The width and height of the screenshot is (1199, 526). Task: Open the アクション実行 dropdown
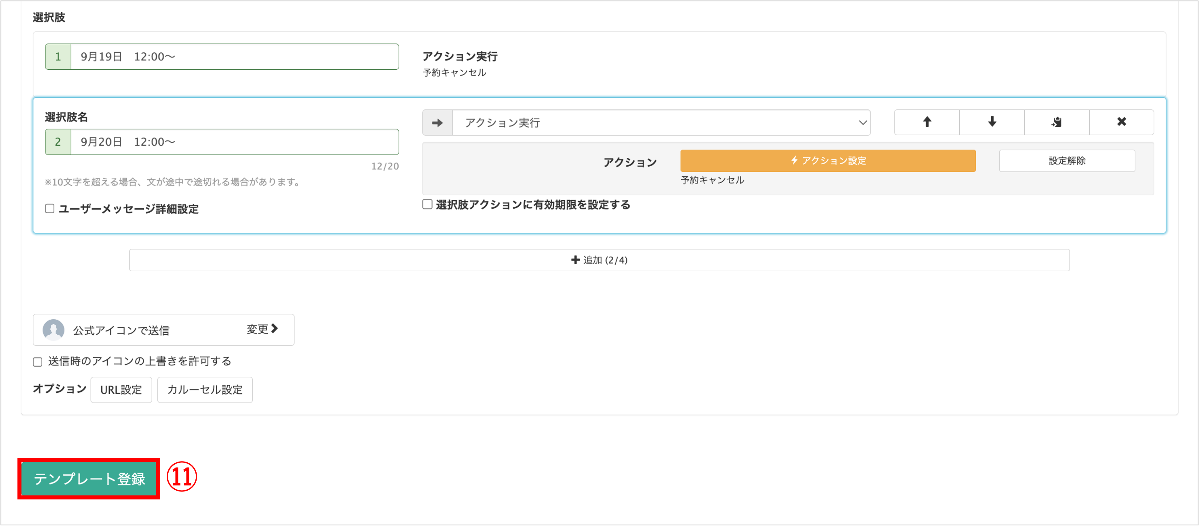(661, 123)
